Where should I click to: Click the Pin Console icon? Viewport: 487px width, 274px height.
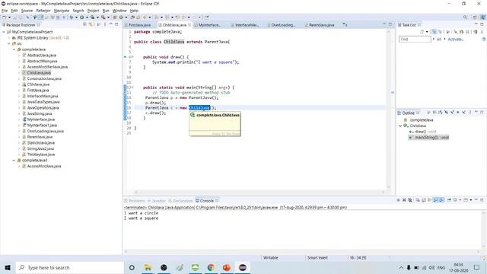pyautogui.click(x=449, y=200)
